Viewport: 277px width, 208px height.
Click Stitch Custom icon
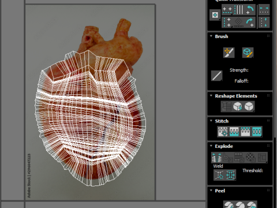coord(257,132)
